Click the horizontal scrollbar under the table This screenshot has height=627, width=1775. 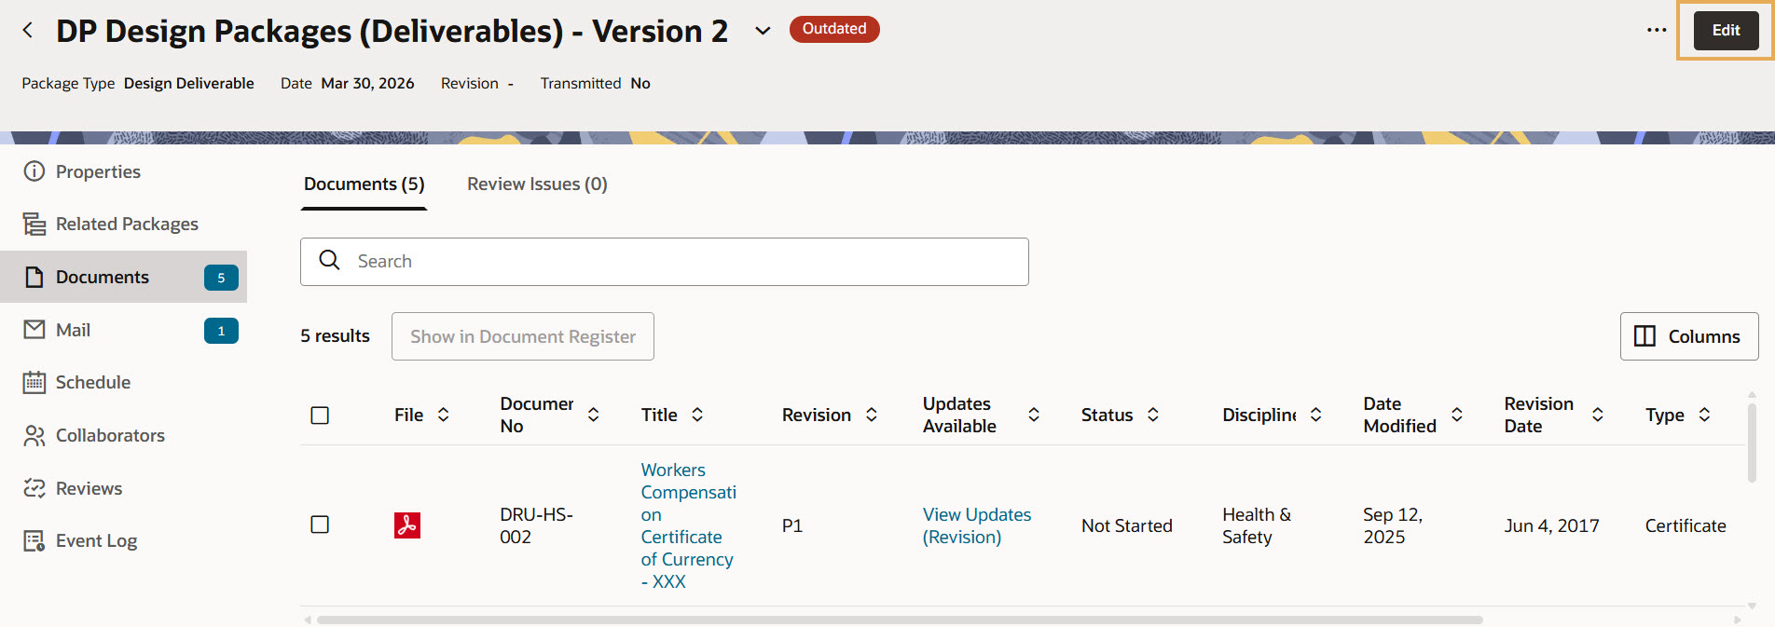click(x=899, y=620)
